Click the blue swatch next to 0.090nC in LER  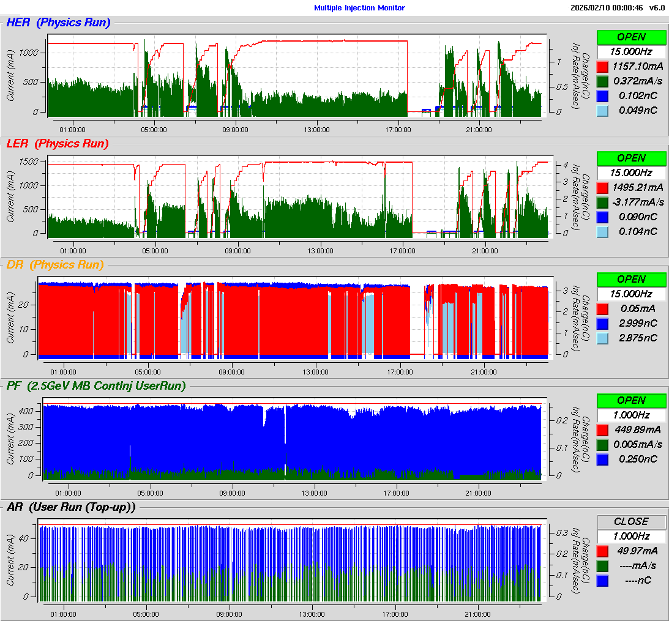tap(602, 217)
